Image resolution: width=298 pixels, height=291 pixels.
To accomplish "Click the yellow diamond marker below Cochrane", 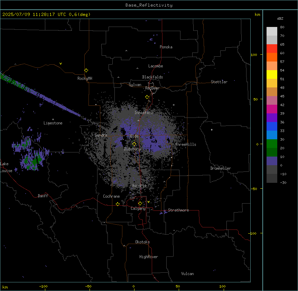I will [x=118, y=204].
